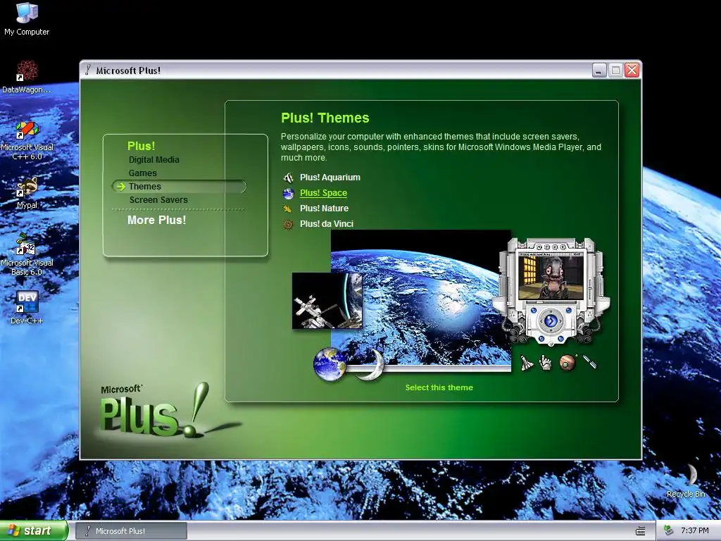The image size is (721, 541).
Task: Choose the Plus! da Vinci theme
Action: [327, 224]
